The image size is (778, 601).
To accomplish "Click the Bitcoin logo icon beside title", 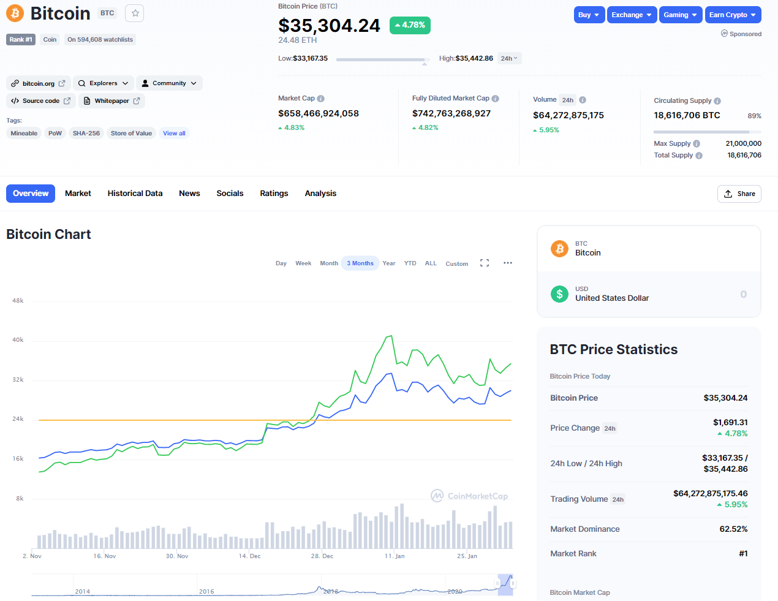I will point(15,13).
